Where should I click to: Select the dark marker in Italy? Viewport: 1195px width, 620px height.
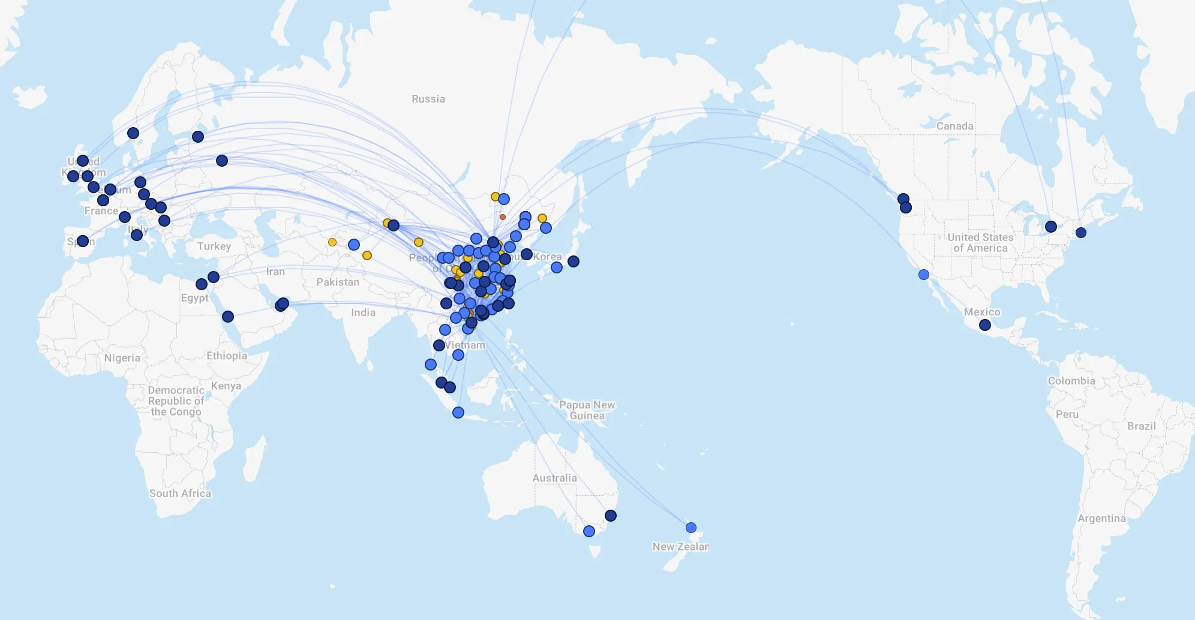[x=137, y=235]
